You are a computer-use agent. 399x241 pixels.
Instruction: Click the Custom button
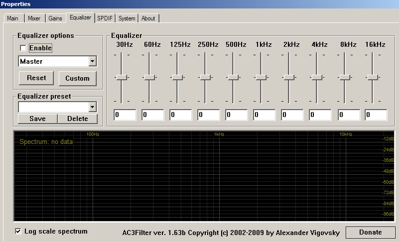coord(78,78)
